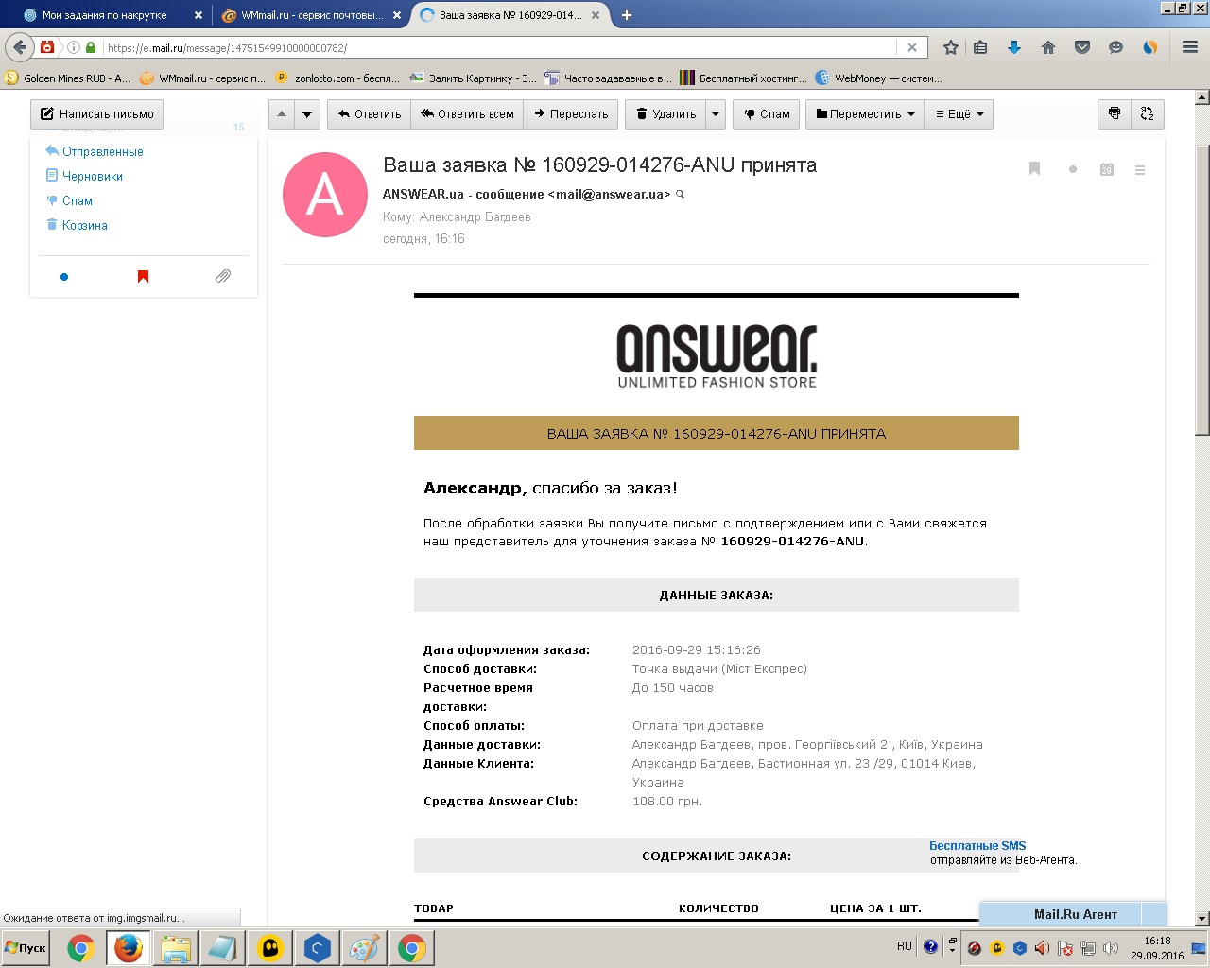Open Залить Картинку bookmark

point(473,78)
